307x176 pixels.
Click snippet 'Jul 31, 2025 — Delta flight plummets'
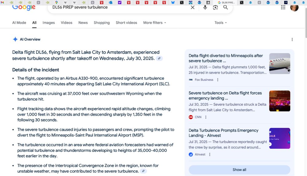[227, 70]
